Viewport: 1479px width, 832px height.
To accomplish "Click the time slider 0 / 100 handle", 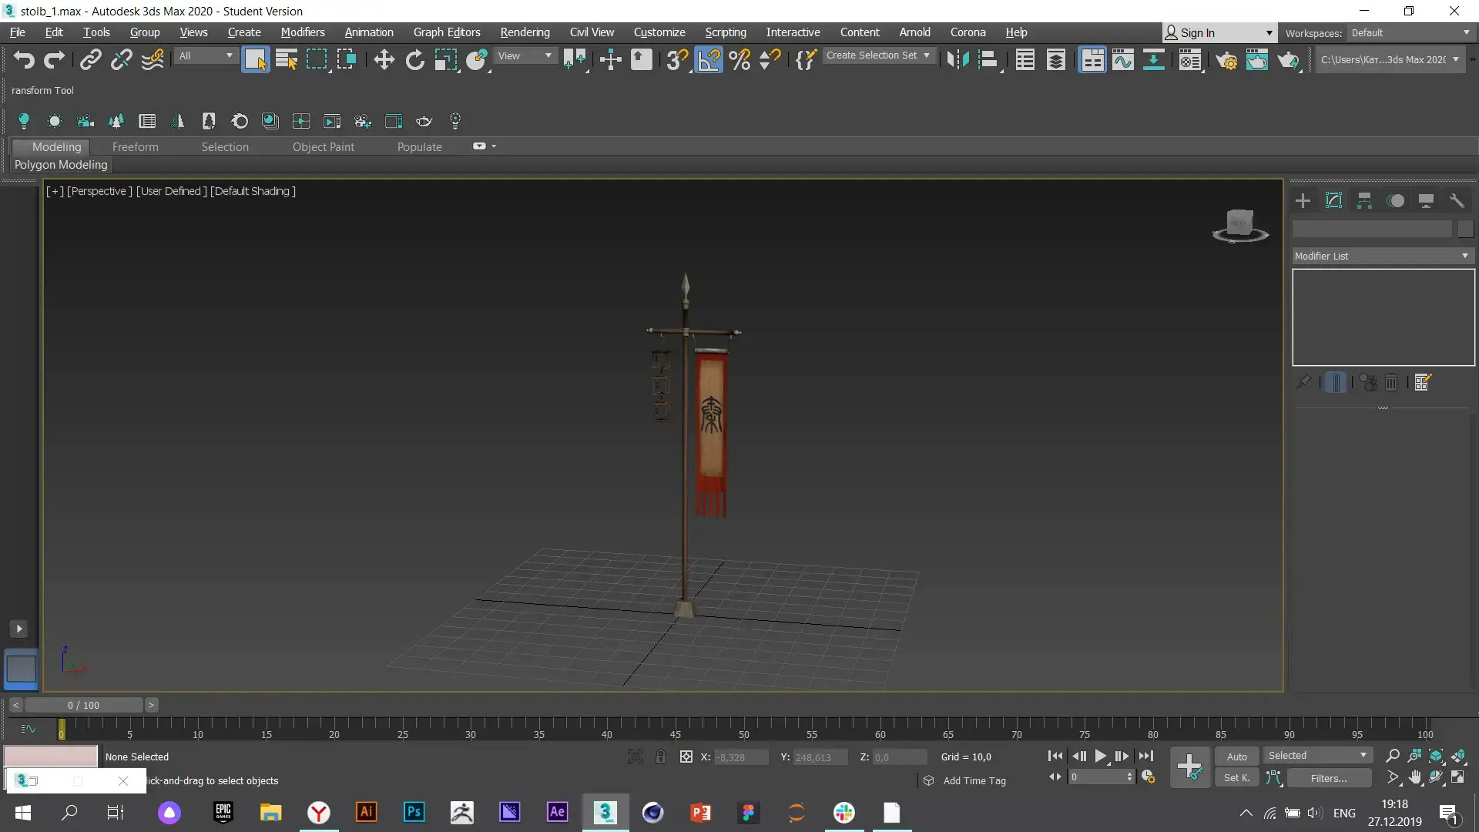I will click(83, 705).
